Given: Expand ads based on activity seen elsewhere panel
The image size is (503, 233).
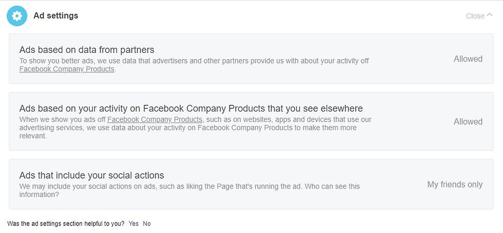Looking at the screenshot, I should tap(251, 121).
